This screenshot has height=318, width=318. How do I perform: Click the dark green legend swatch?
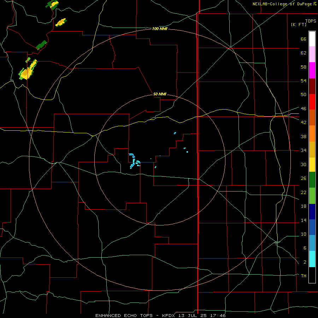click(312, 180)
